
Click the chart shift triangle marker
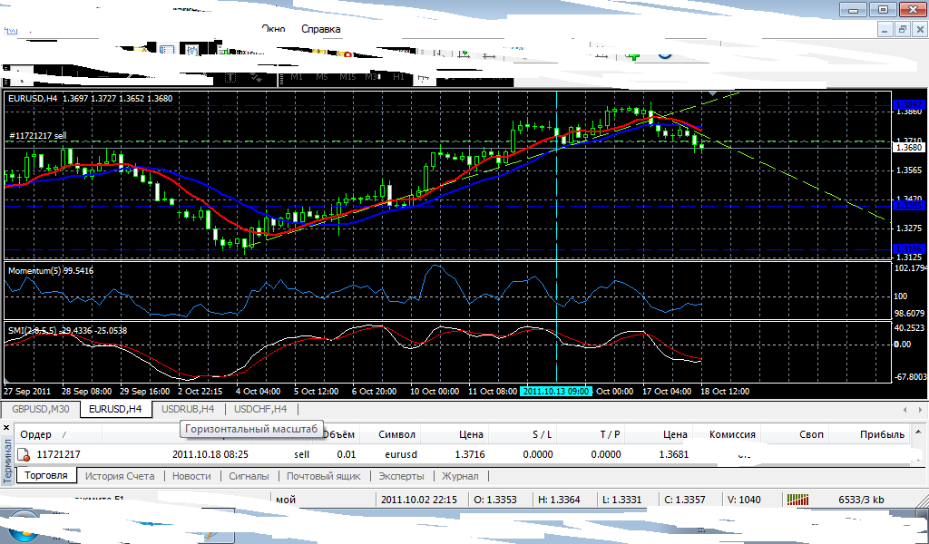click(713, 93)
